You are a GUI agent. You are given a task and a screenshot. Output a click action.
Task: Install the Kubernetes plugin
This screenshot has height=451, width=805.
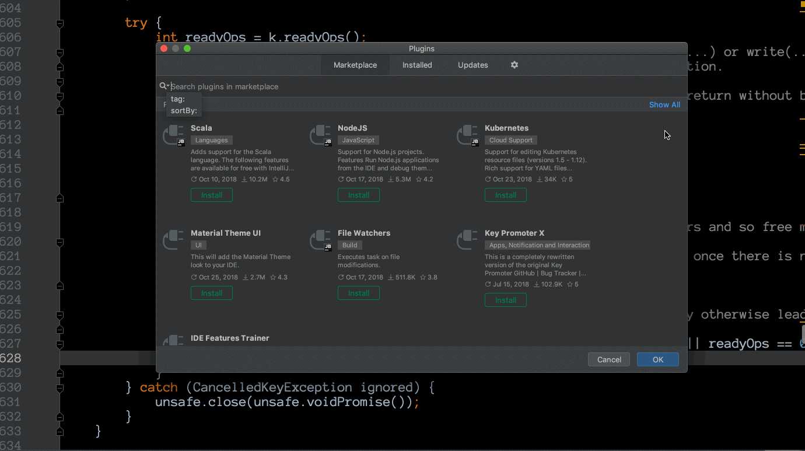pos(506,195)
